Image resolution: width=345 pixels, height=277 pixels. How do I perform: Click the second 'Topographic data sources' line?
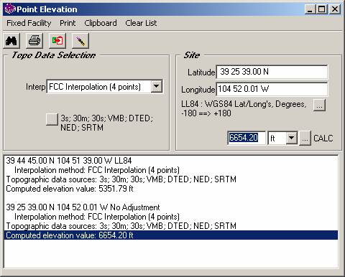point(121,226)
